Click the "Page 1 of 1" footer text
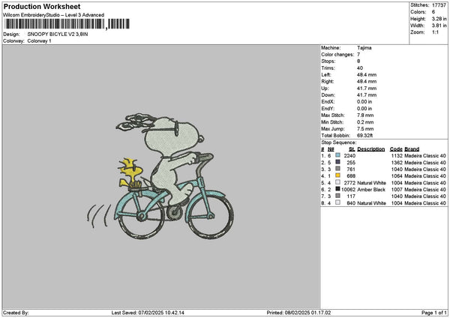450x318 pixels. tap(434, 313)
